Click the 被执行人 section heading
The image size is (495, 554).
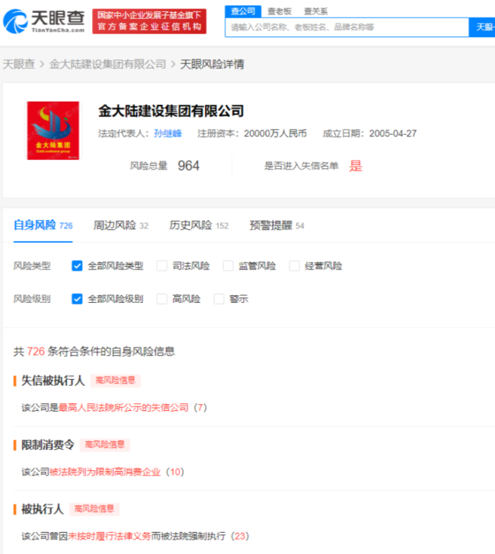(43, 509)
